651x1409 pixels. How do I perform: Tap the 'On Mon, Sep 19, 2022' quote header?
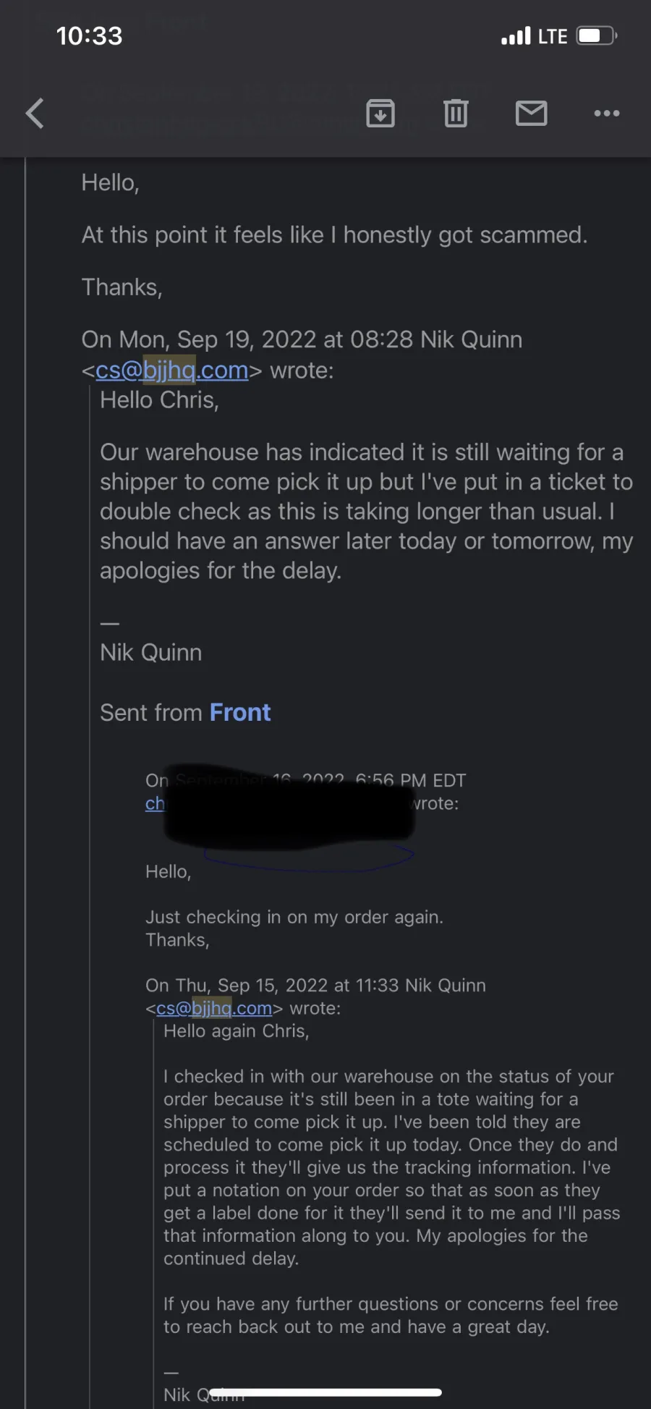(302, 339)
